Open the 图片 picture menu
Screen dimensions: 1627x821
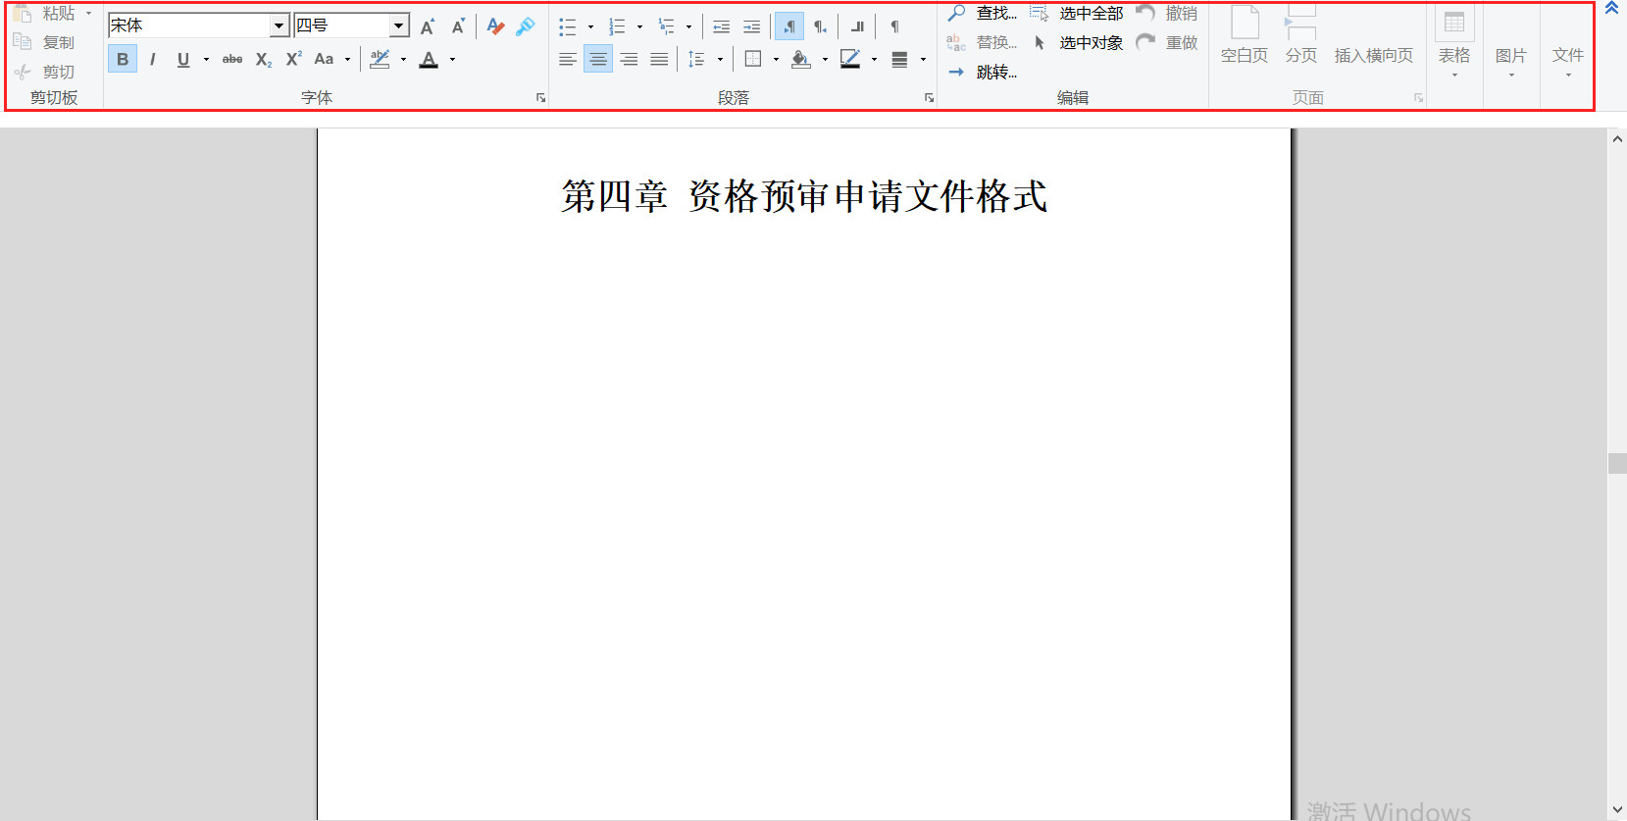1510,57
